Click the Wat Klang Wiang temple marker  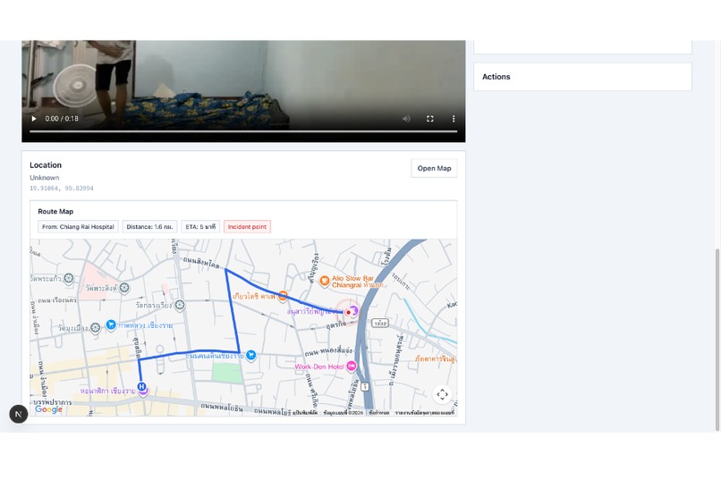coord(180,305)
